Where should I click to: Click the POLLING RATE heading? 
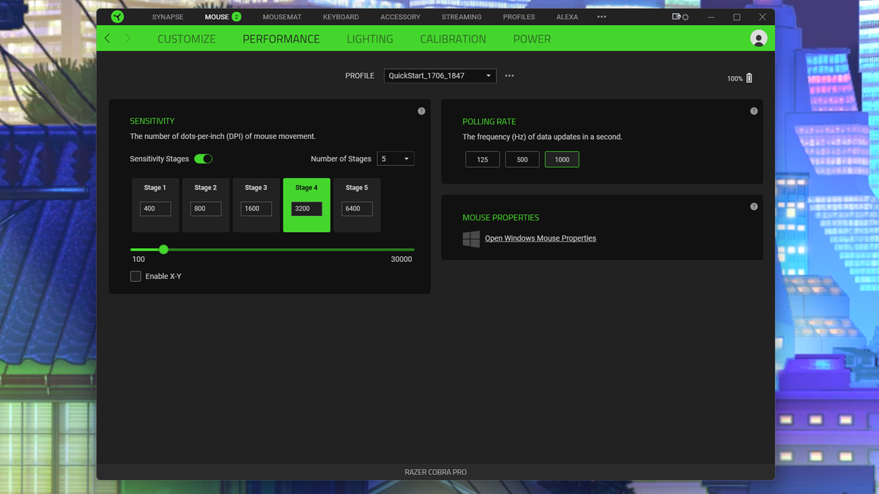tap(489, 121)
